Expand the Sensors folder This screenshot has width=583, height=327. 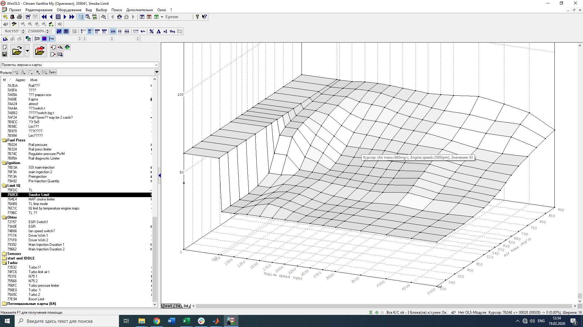click(x=4, y=254)
